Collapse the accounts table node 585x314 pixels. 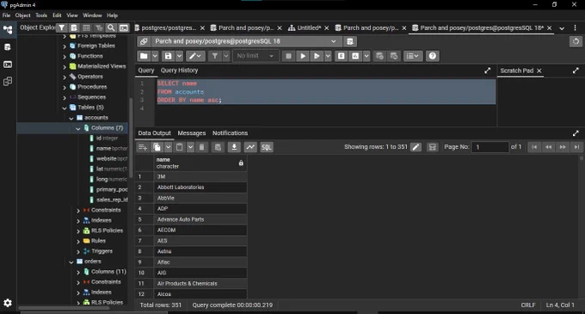[71, 118]
